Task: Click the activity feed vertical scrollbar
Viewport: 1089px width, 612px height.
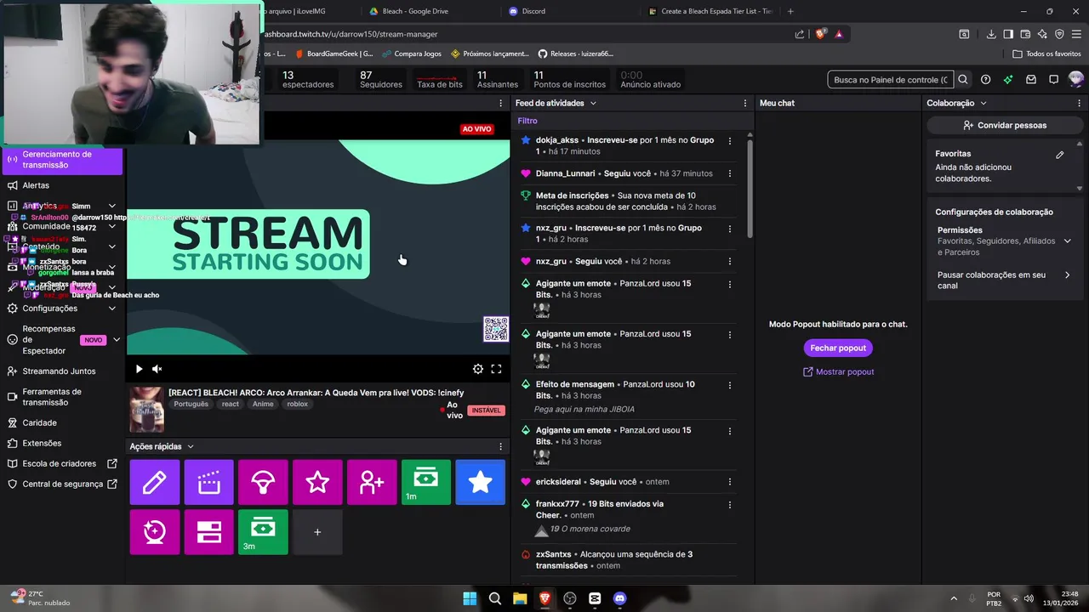Action: click(750, 187)
